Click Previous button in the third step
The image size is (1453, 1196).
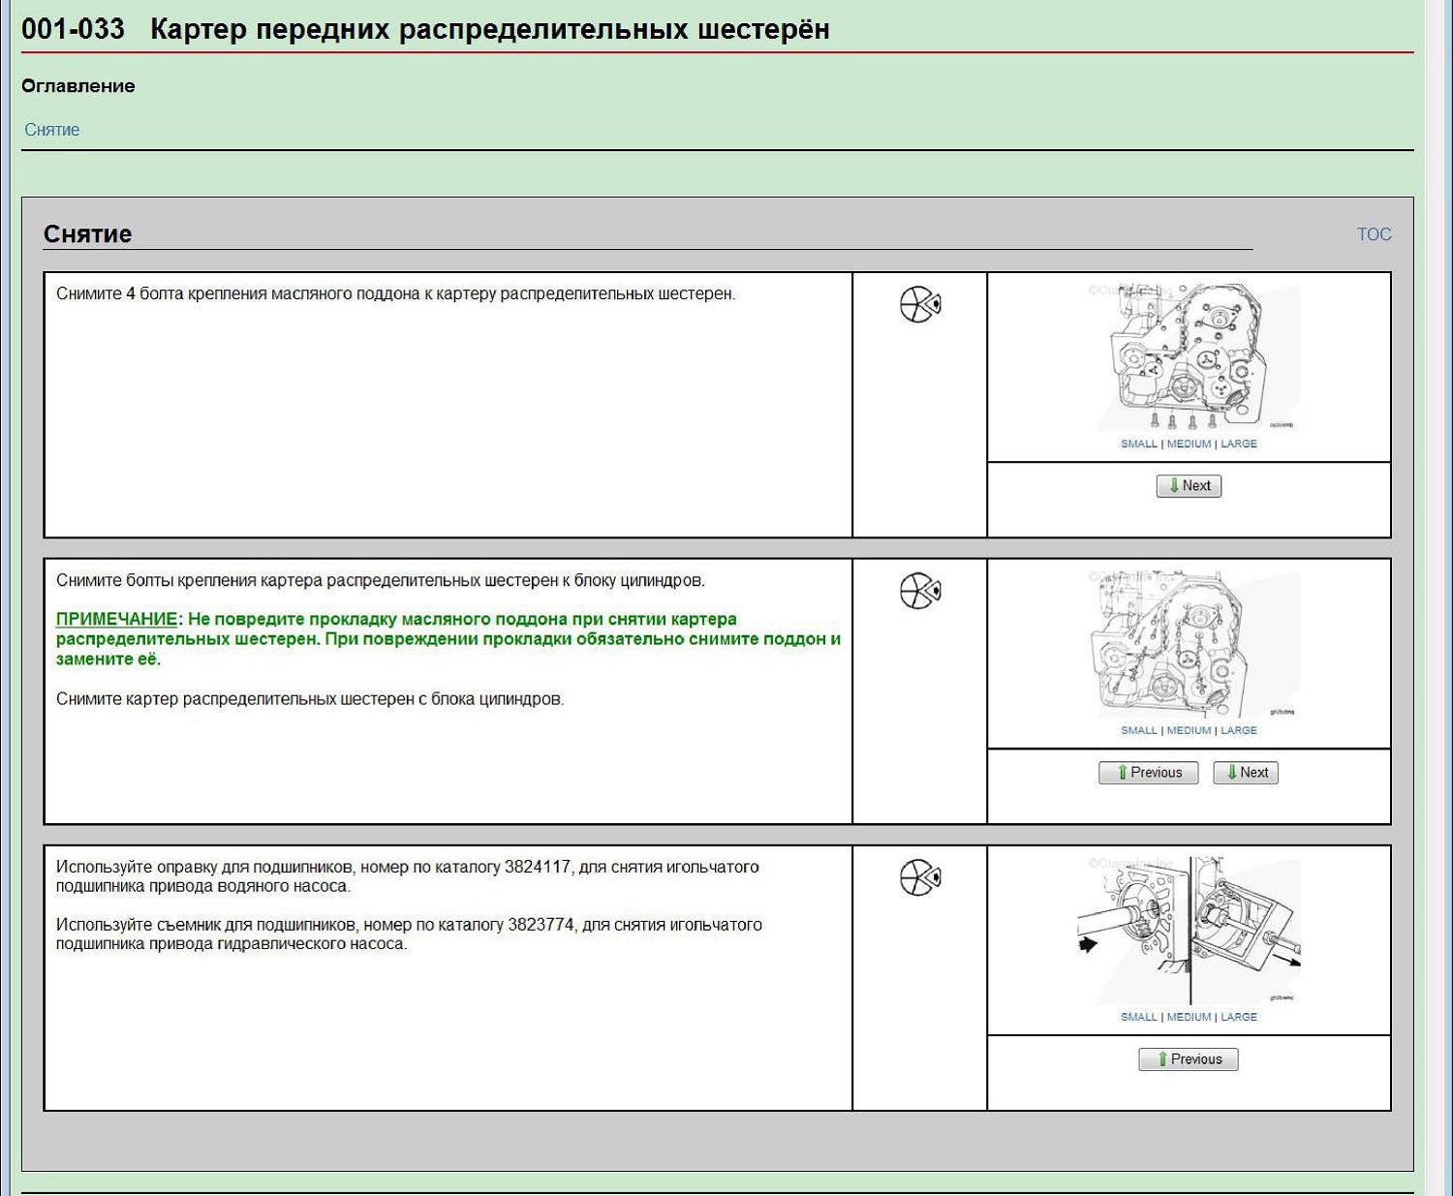[x=1189, y=1059]
